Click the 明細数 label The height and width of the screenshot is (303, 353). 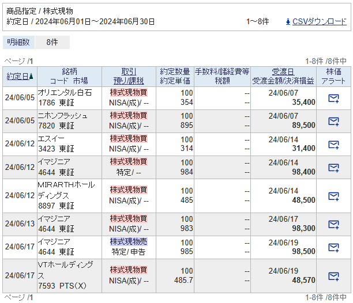point(18,42)
